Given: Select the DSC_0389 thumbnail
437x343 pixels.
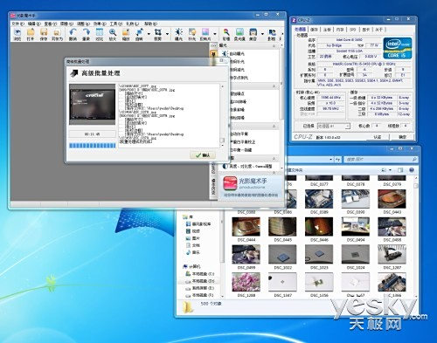Looking at the screenshot, I should 319,199.
